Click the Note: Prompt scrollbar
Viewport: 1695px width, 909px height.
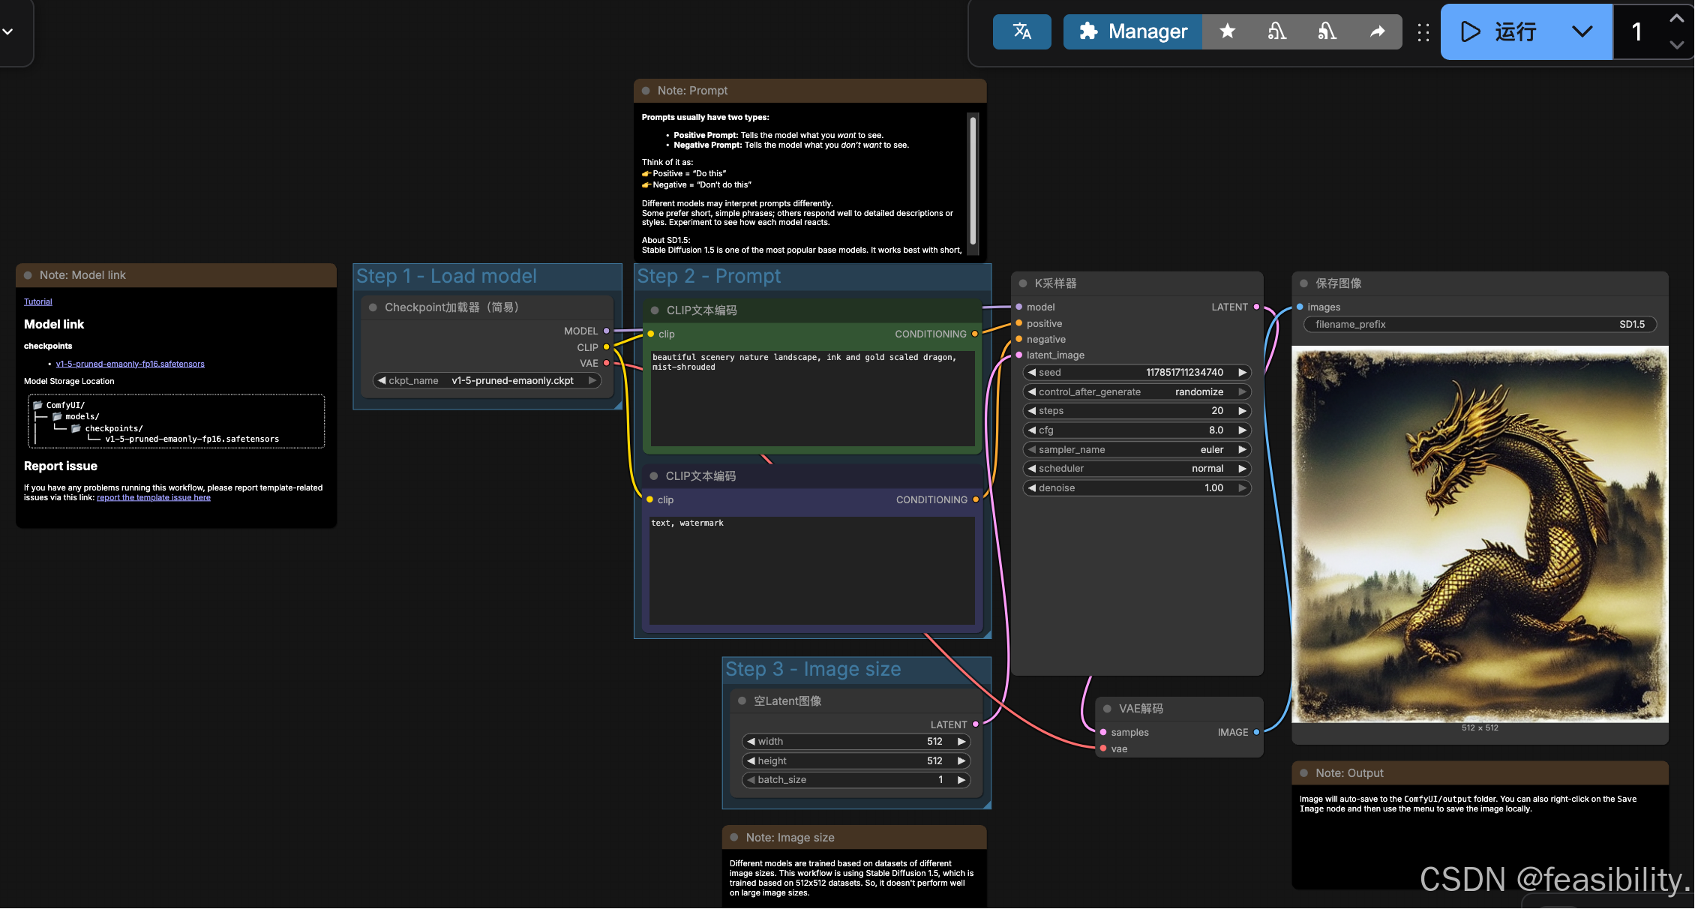(x=973, y=180)
